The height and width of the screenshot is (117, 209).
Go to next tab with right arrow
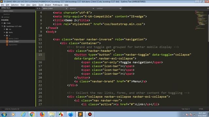click(x=40, y=8)
